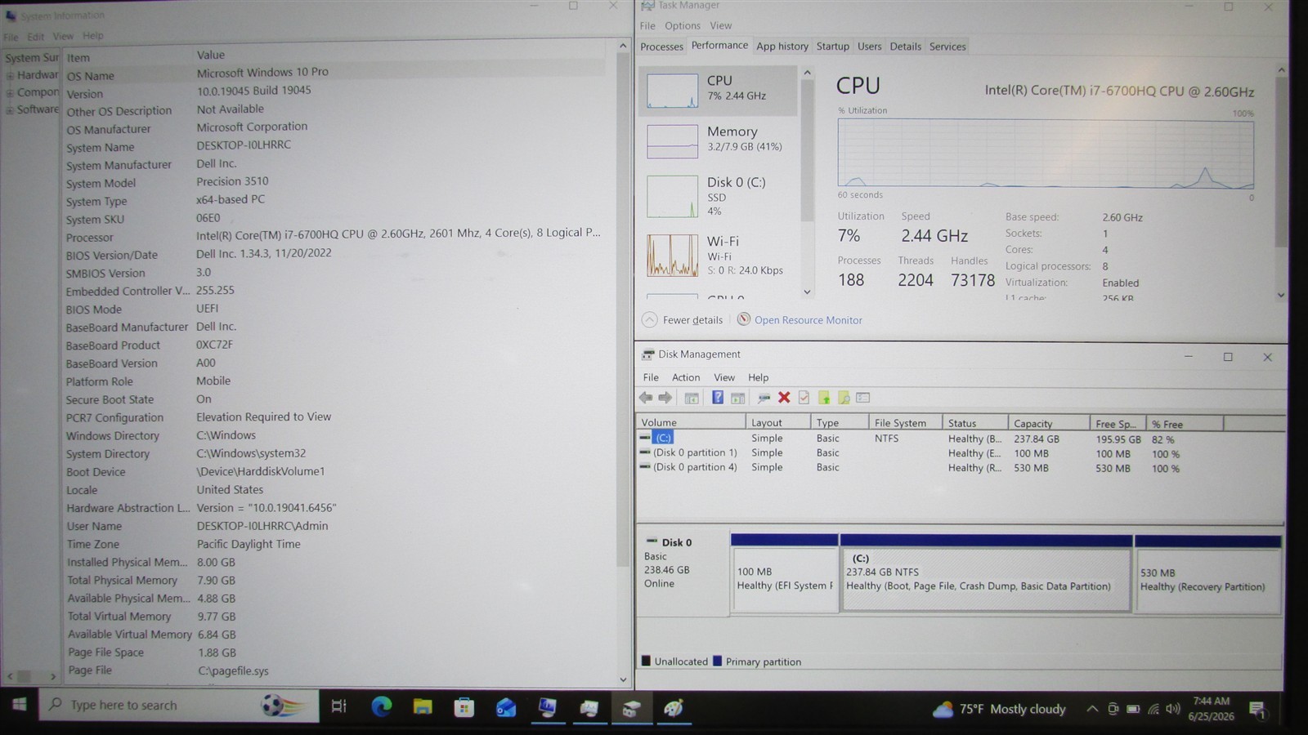Switch to Disk Management via taskbar icon
1308x735 pixels.
pyautogui.click(x=631, y=707)
